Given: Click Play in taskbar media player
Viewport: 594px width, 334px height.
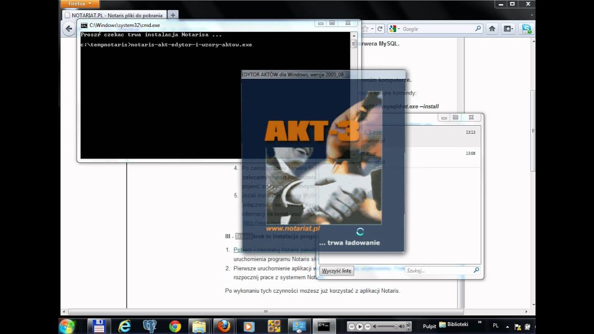Looking at the screenshot, I should (x=360, y=327).
